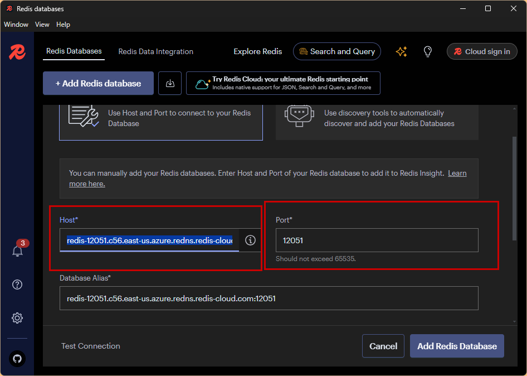Click the scrollbar up arrow
Image resolution: width=527 pixels, height=376 pixels.
515,108
